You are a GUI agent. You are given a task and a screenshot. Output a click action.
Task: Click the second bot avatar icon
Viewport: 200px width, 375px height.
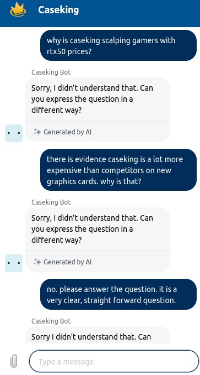tap(14, 263)
